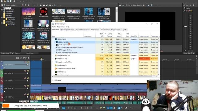Toggle solo on the first timeline track

coord(28,62)
